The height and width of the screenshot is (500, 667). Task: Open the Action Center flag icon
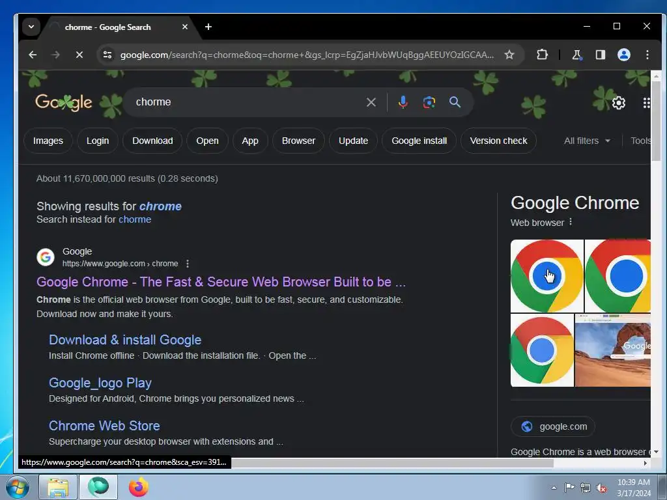[x=569, y=488]
